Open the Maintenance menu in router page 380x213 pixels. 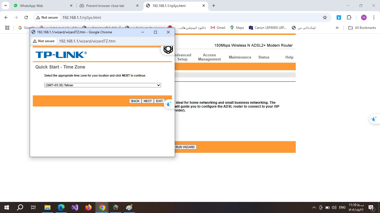(240, 57)
